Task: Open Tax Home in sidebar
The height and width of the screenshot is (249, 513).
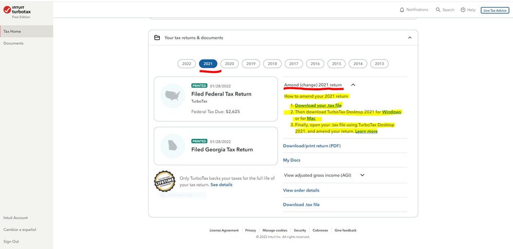Action: click(27, 31)
